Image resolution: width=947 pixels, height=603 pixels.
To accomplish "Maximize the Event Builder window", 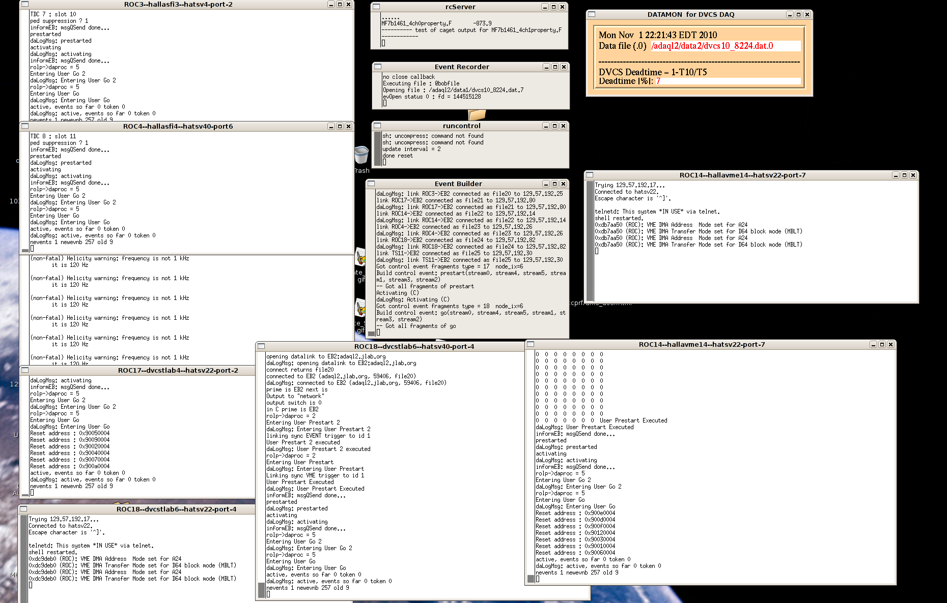I will tap(554, 184).
